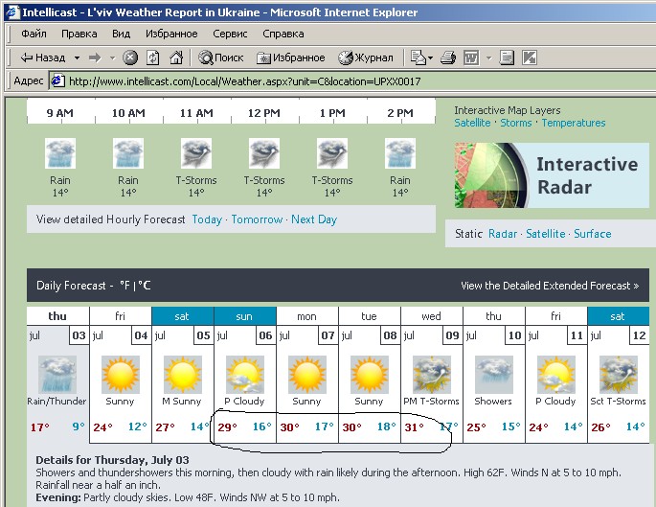Open the Правка menu
656x507 pixels.
pos(79,34)
